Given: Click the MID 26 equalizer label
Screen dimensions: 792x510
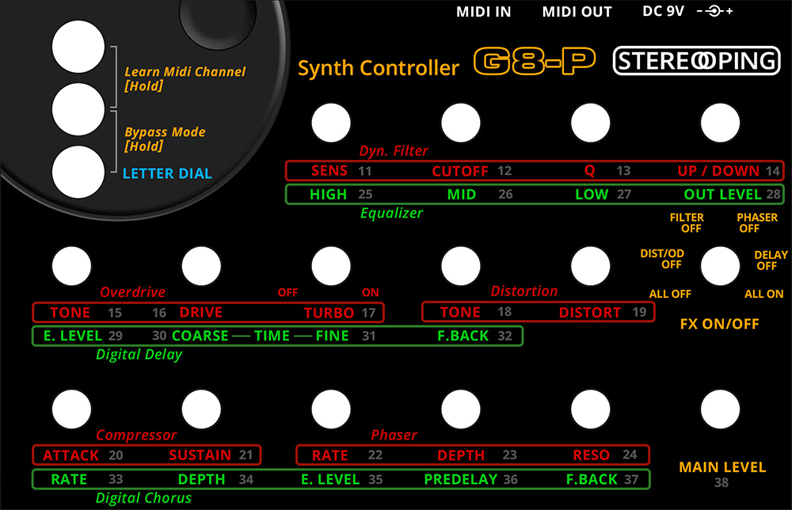Looking at the screenshot, I should tap(481, 194).
